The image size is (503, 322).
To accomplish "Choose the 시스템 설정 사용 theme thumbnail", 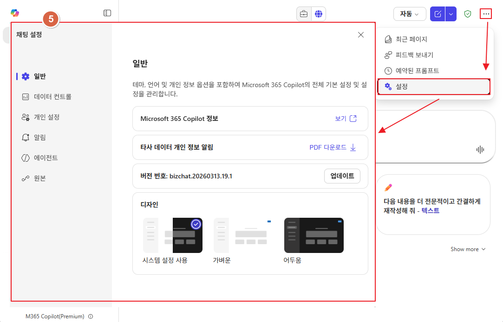I will pos(173,235).
